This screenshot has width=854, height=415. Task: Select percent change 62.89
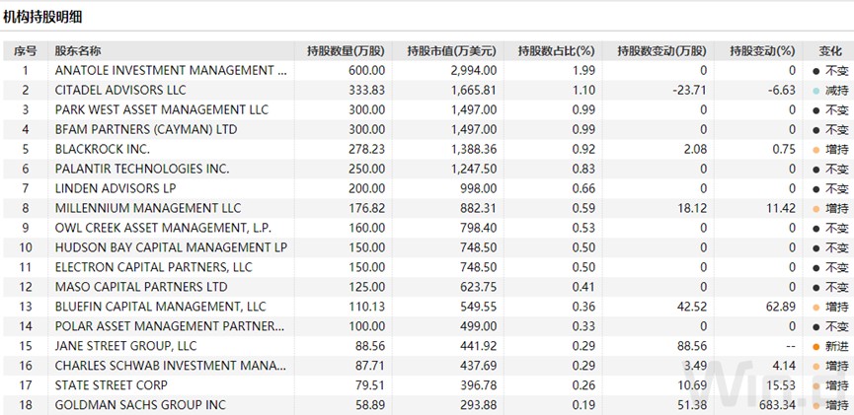(x=780, y=307)
